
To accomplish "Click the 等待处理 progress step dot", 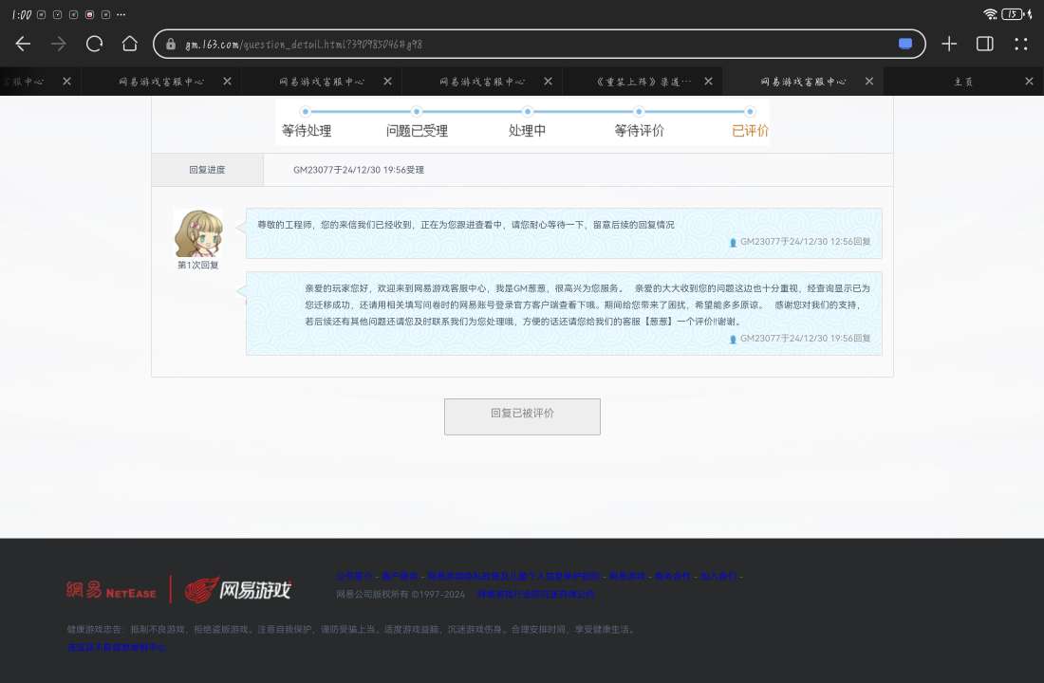I will (306, 112).
